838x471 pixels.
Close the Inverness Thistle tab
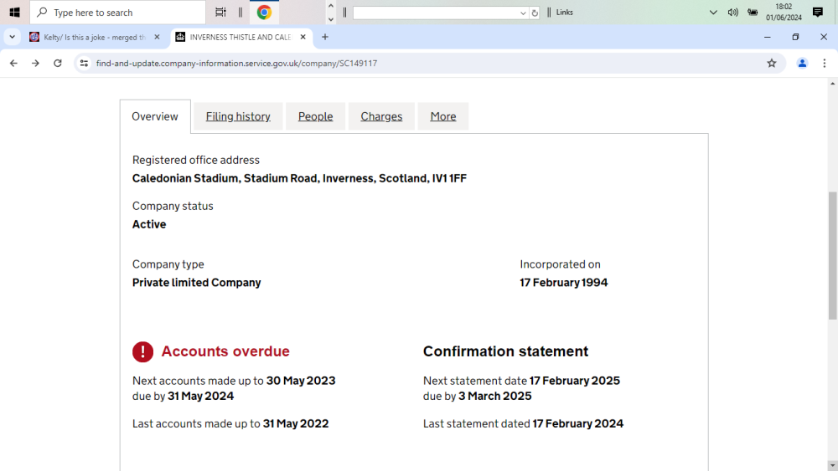(x=303, y=37)
